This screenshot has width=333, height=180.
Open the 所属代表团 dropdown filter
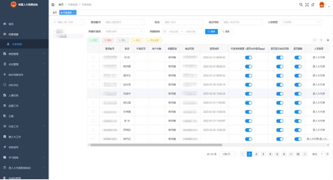pyautogui.click(x=124, y=31)
